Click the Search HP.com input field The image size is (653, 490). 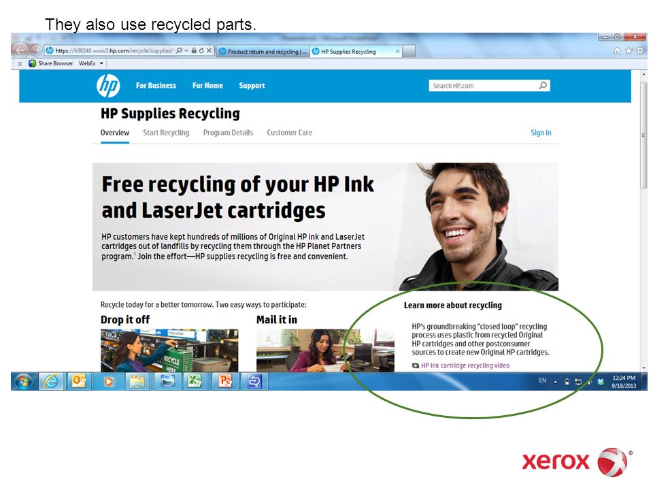pyautogui.click(x=484, y=86)
